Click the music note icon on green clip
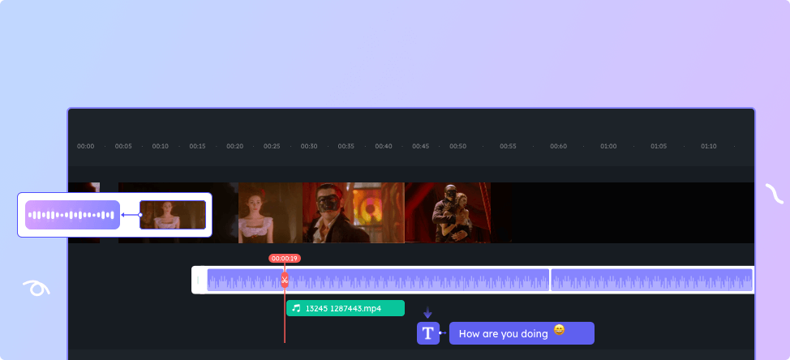 296,308
